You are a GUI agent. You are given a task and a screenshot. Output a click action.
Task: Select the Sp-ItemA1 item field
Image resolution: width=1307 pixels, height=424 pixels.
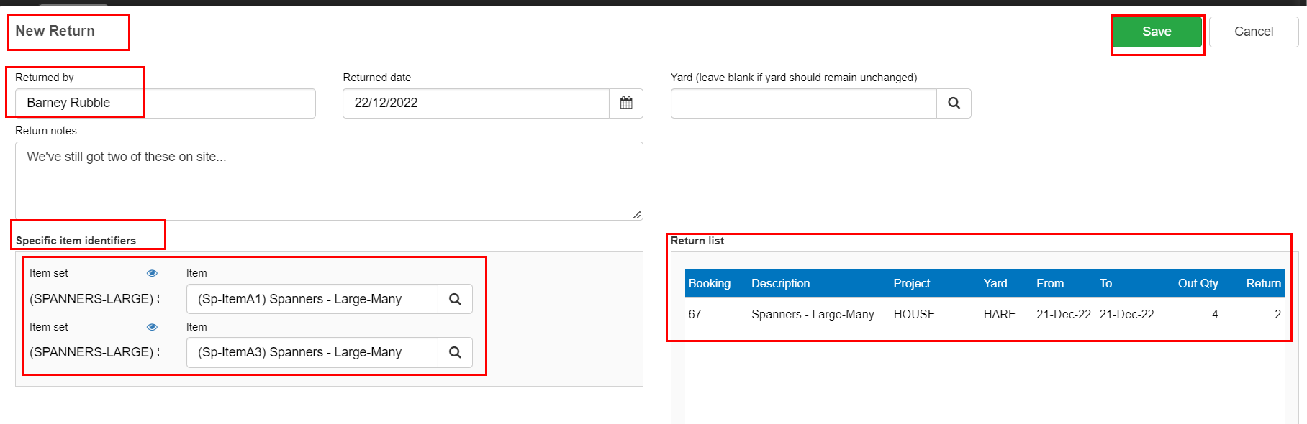[312, 299]
